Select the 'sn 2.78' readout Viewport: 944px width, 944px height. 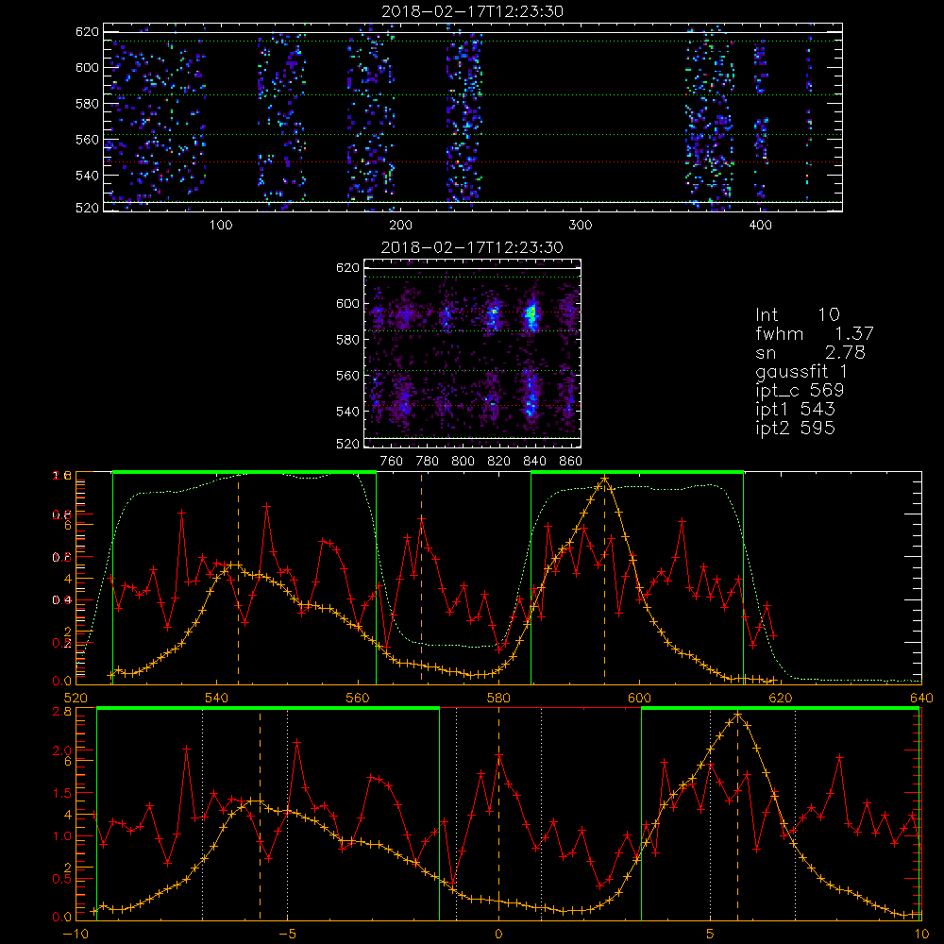pyautogui.click(x=810, y=352)
